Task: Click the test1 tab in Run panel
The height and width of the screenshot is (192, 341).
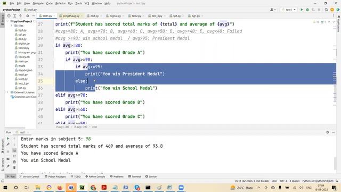Action: coord(22,132)
